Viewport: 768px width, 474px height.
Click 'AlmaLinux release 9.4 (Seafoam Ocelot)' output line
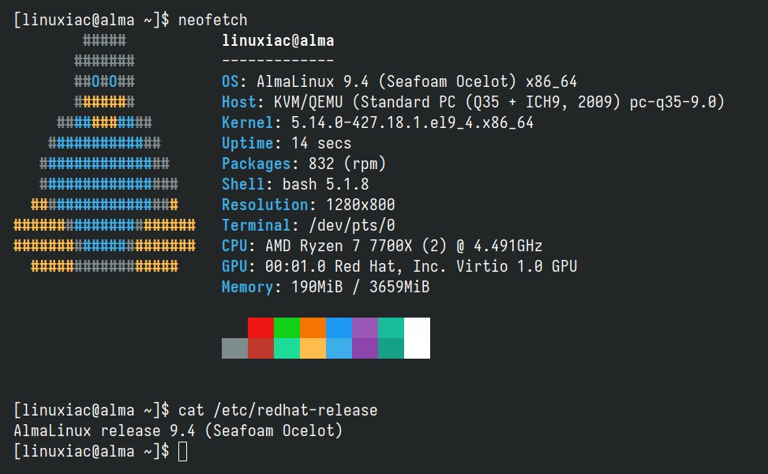tap(178, 431)
